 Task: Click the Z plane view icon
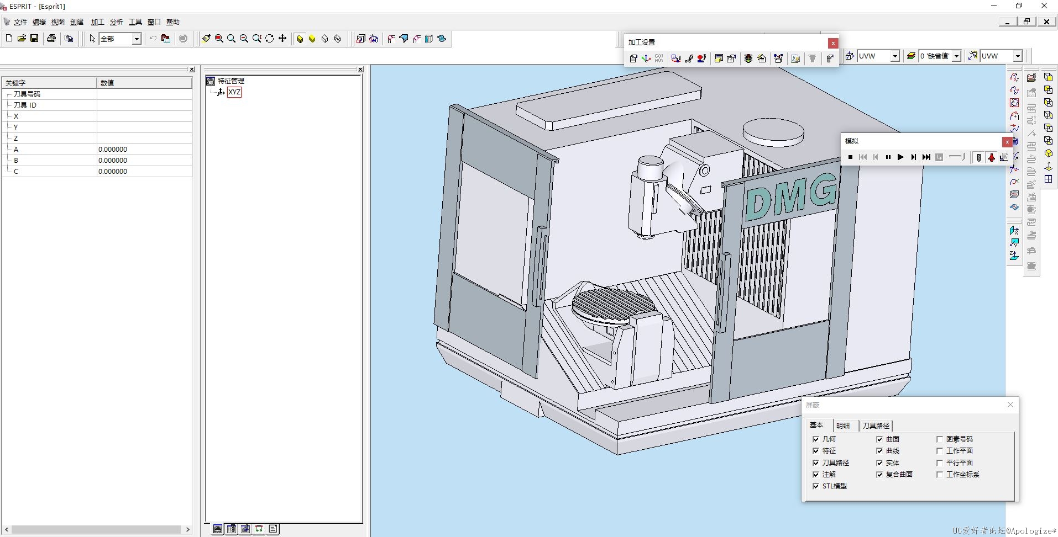coord(1014,256)
